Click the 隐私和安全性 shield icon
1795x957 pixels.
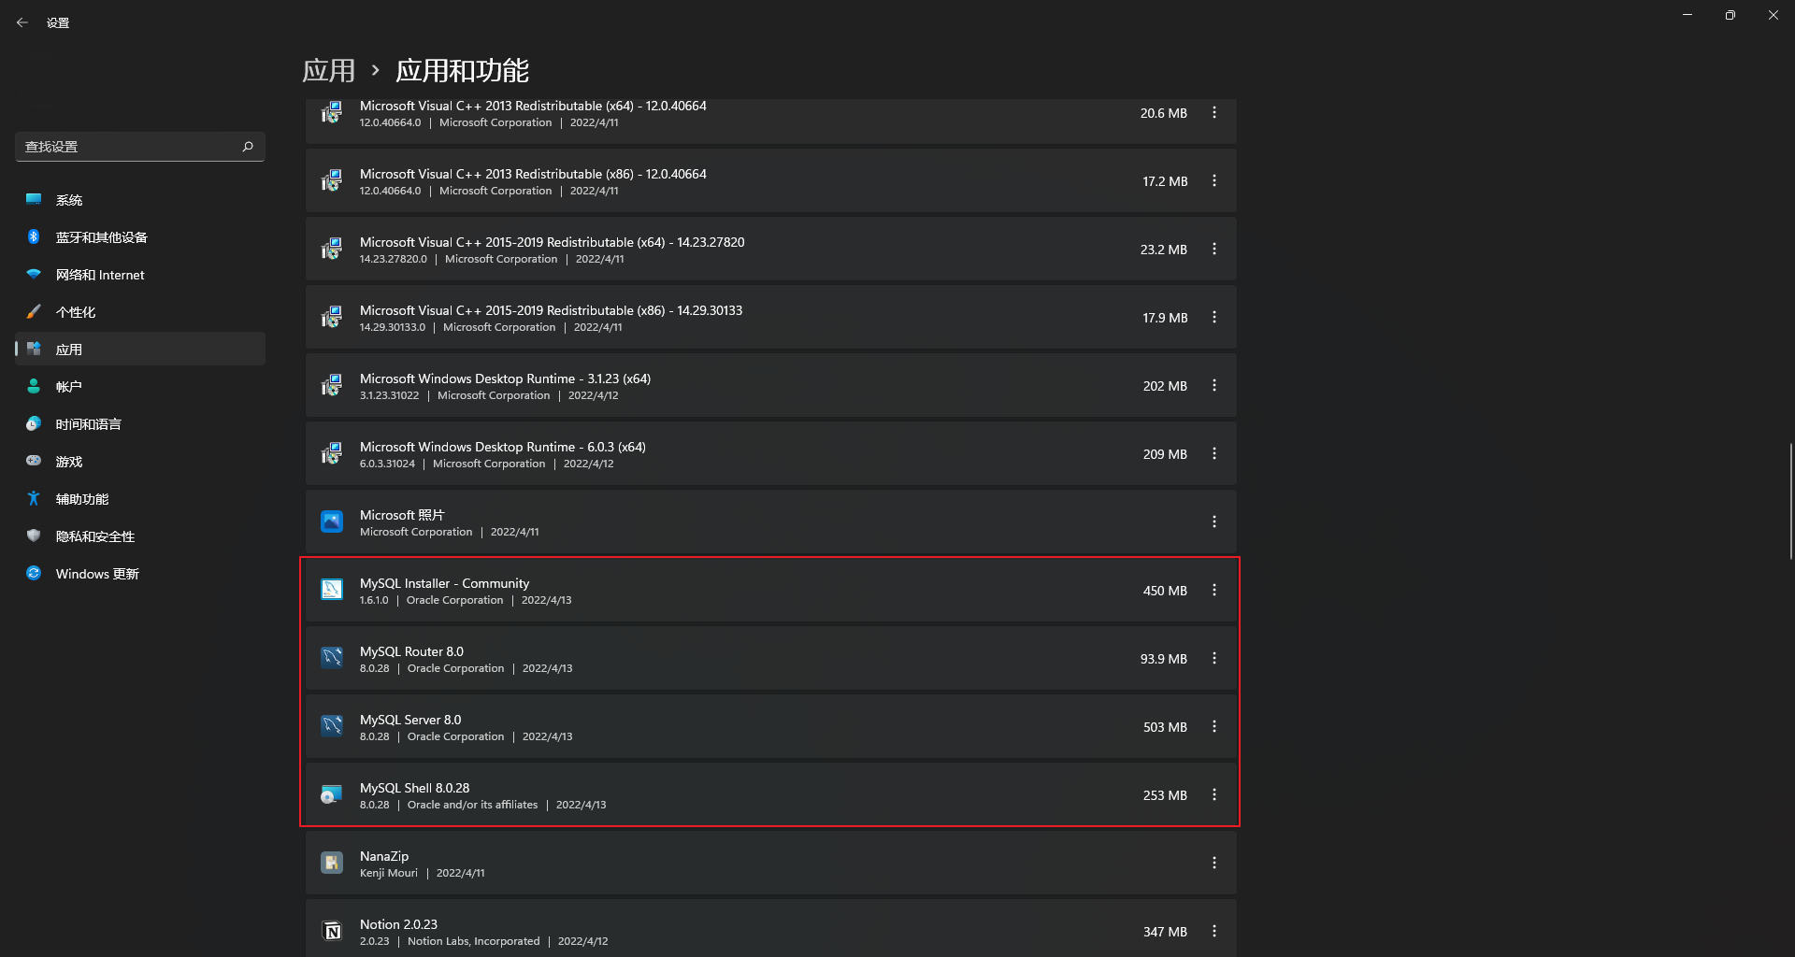pyautogui.click(x=34, y=536)
